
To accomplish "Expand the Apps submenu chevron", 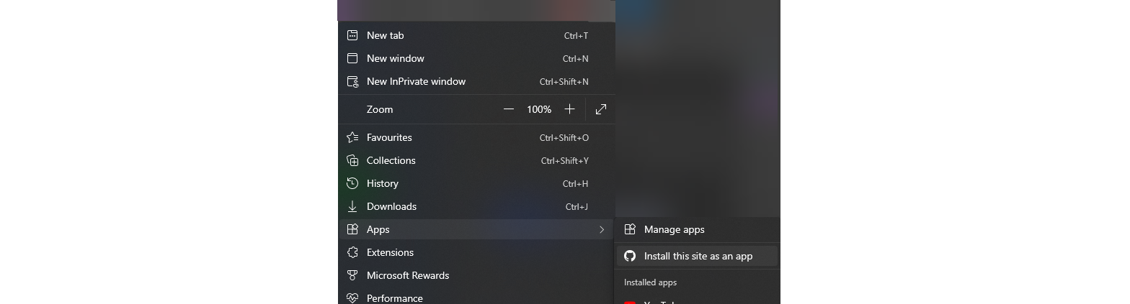I will click(602, 229).
